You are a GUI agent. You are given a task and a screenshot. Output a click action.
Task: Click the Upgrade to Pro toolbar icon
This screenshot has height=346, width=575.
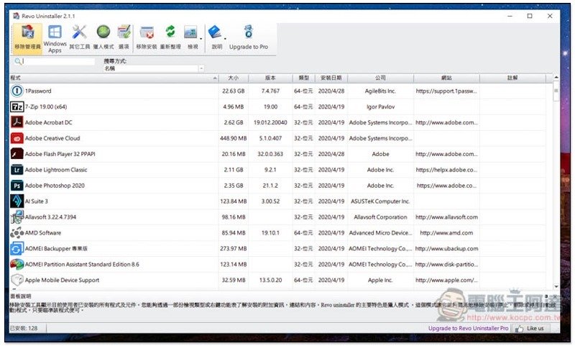click(x=249, y=37)
